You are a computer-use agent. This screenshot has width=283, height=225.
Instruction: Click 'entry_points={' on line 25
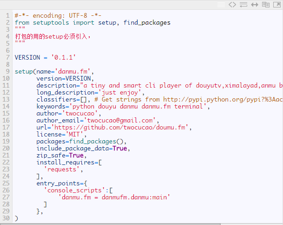pos(62,184)
